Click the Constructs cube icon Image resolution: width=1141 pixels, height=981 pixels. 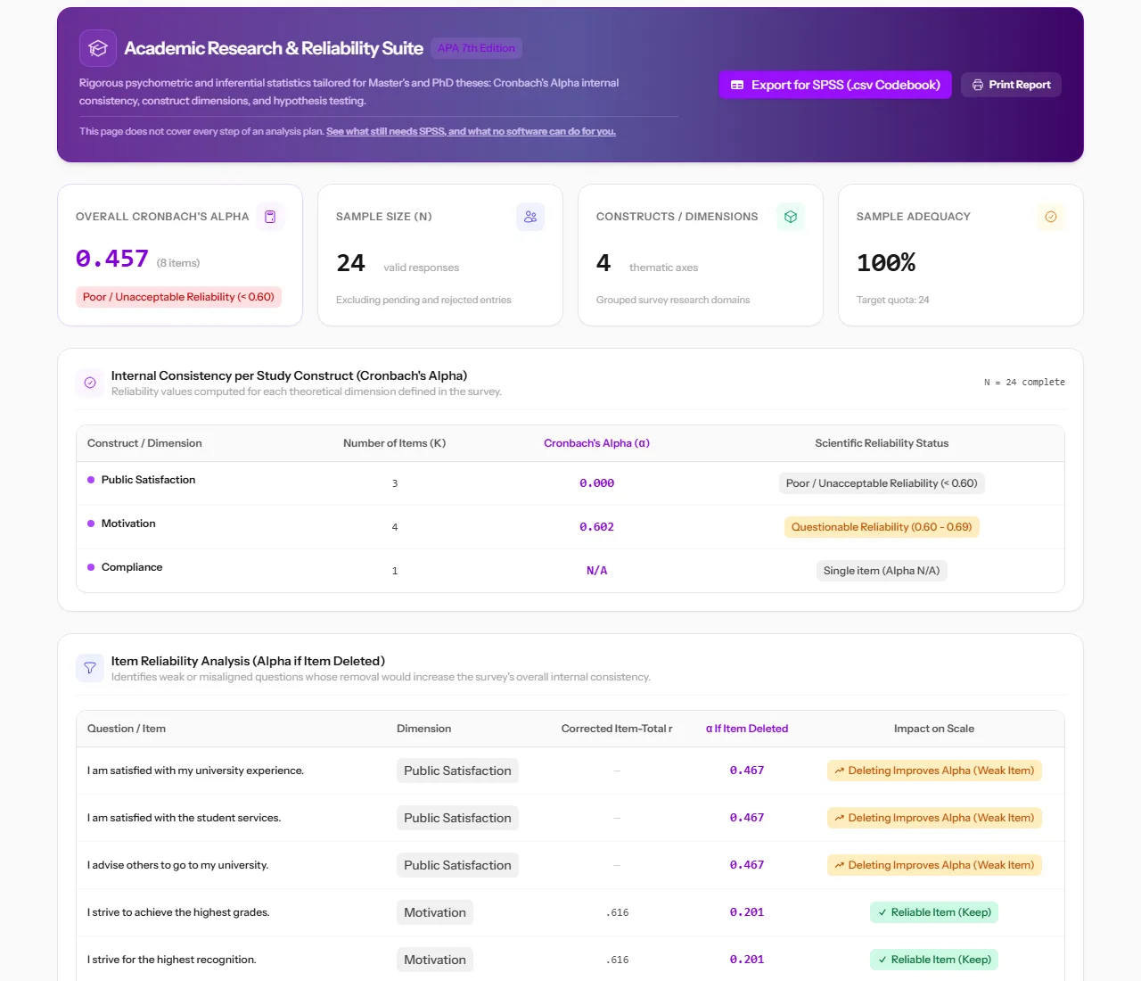point(791,217)
